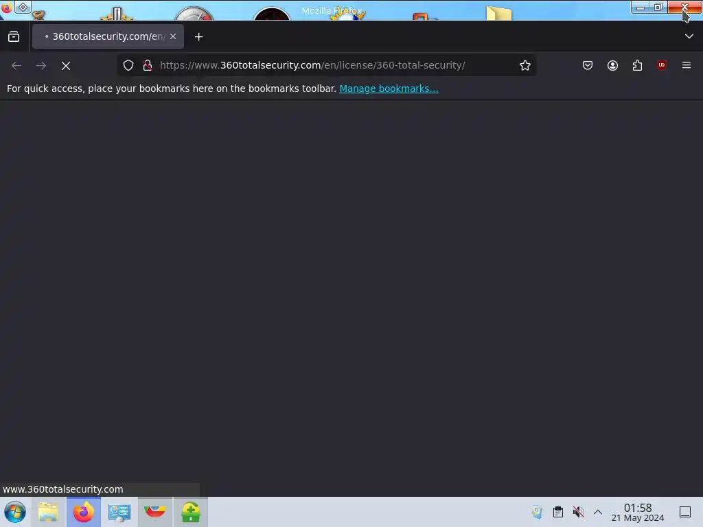Open the tracking protection shield icon
Image resolution: width=703 pixels, height=527 pixels.
click(x=128, y=65)
